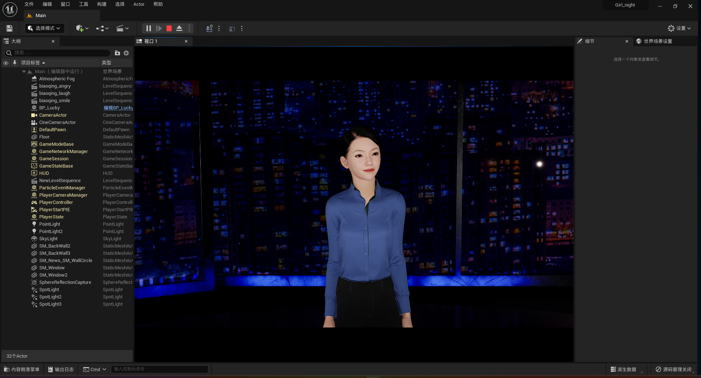Image resolution: width=701 pixels, height=378 pixels.
Task: Open the add content quick menu icon
Action: [82, 28]
